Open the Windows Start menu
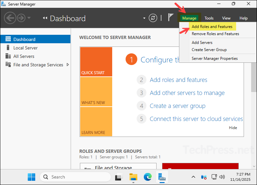Viewport: 257px width, 185px height. [31, 177]
